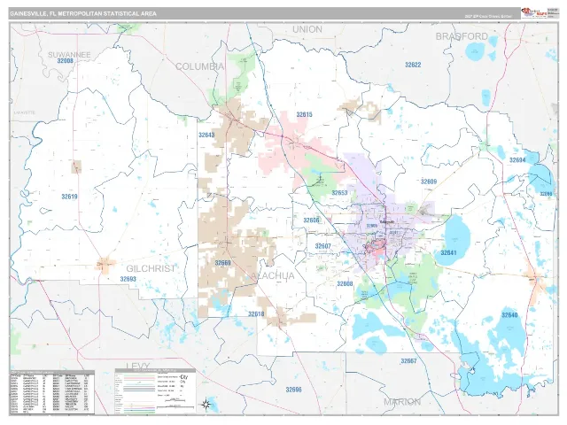Click the UNION county label
The height and width of the screenshot is (425, 567).
point(307,29)
